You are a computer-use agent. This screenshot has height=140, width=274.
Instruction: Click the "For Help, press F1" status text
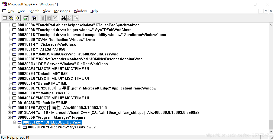pyautogui.click(x=15, y=138)
